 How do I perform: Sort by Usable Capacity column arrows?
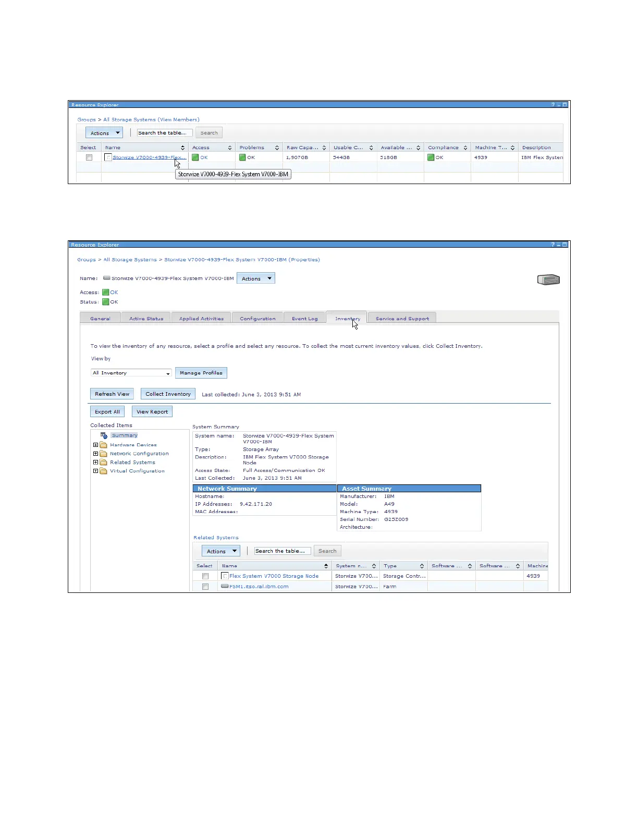click(371, 148)
